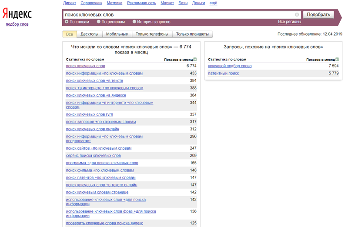Select the 'Только планшеты' tab
Image resolution: width=348 pixels, height=227 pixels.
point(192,34)
